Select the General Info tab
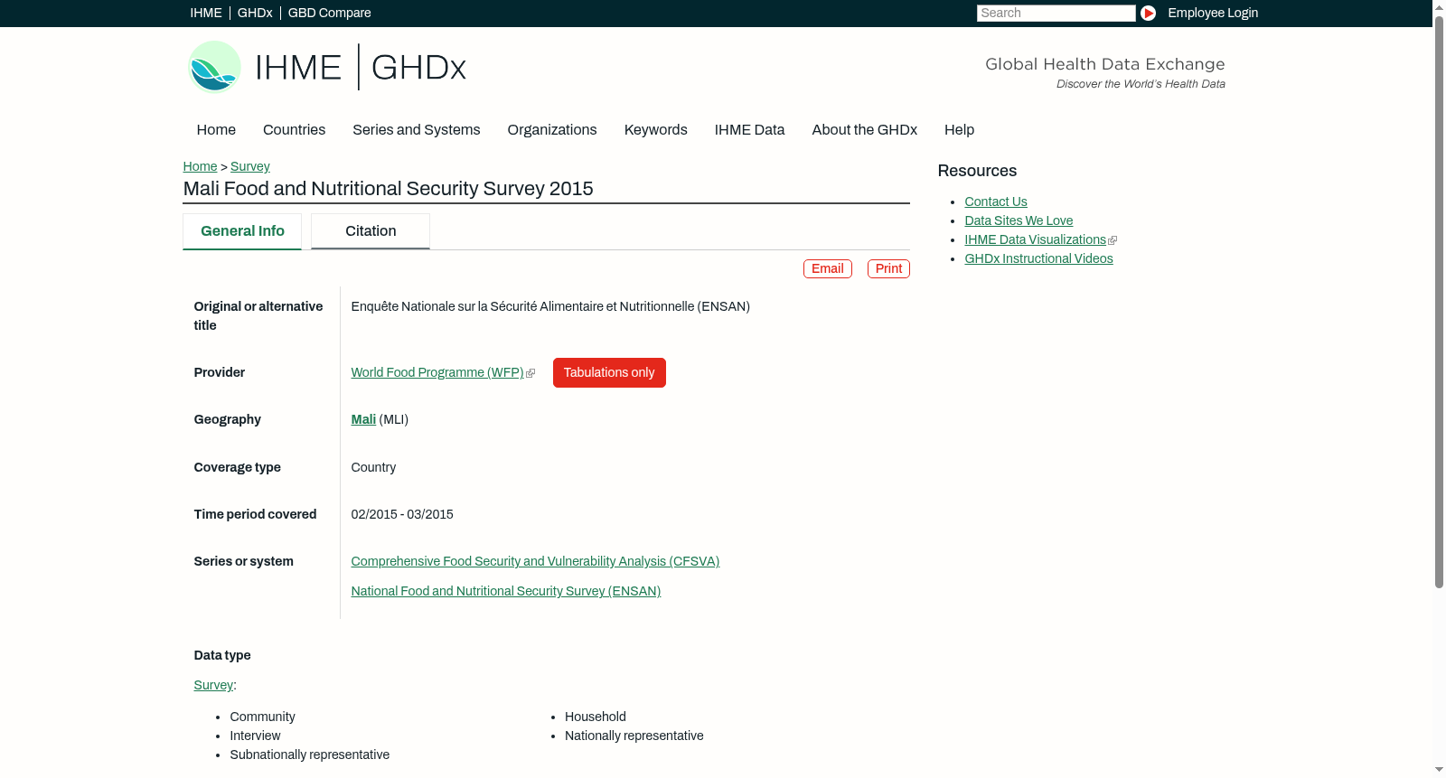 [x=242, y=231]
